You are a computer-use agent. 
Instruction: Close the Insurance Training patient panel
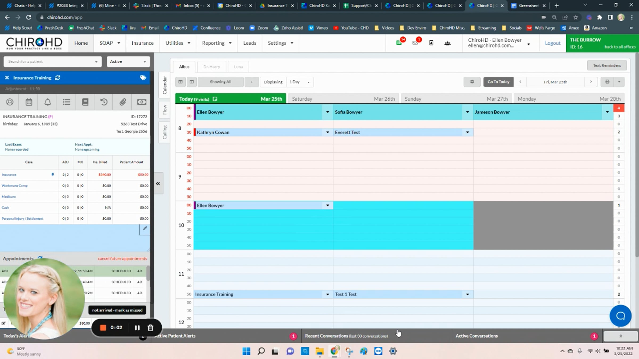tap(7, 78)
